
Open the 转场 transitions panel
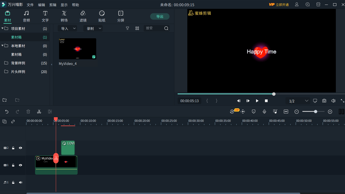pos(64,16)
